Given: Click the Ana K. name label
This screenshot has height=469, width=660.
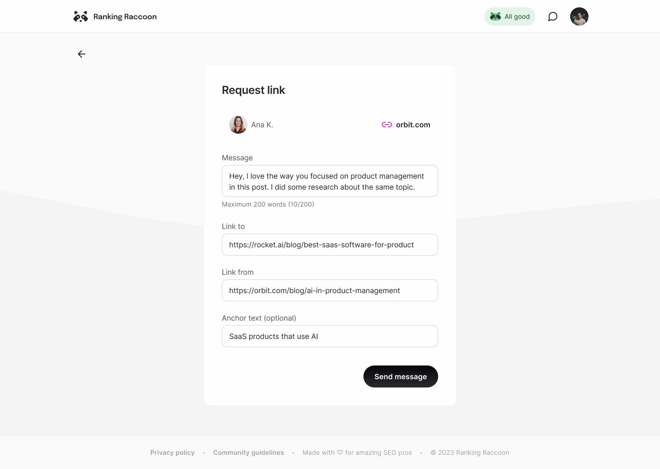Looking at the screenshot, I should coord(262,125).
